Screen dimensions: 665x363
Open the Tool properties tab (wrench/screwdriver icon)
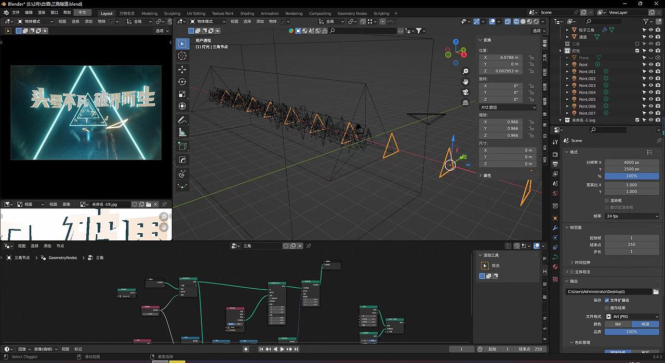(555, 141)
